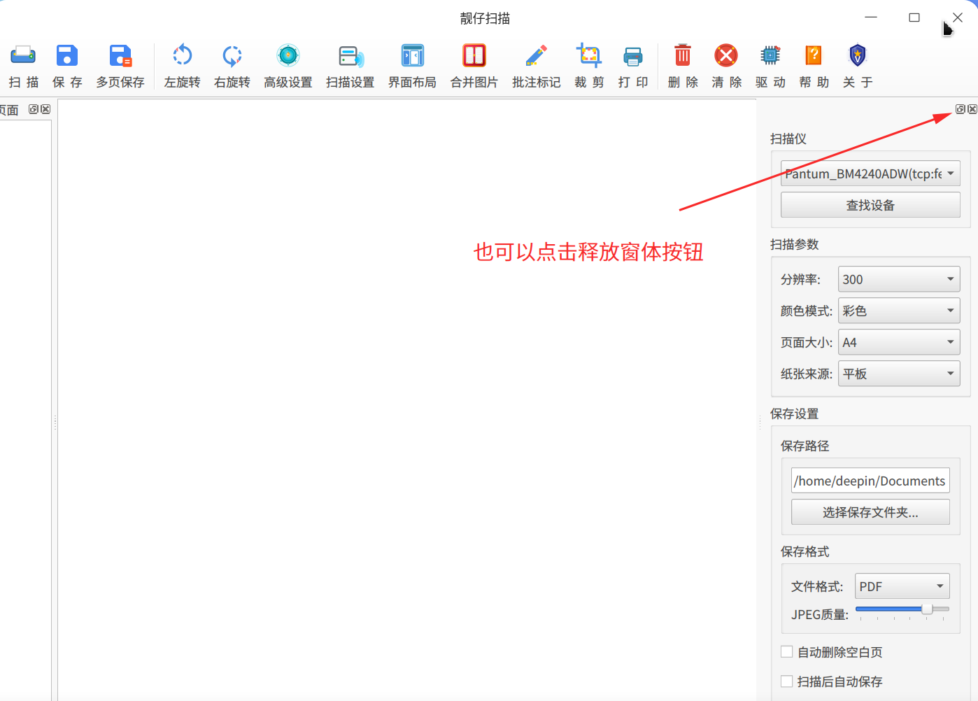Open 界面布局 layout options
This screenshot has width=978, height=701.
tap(413, 56)
